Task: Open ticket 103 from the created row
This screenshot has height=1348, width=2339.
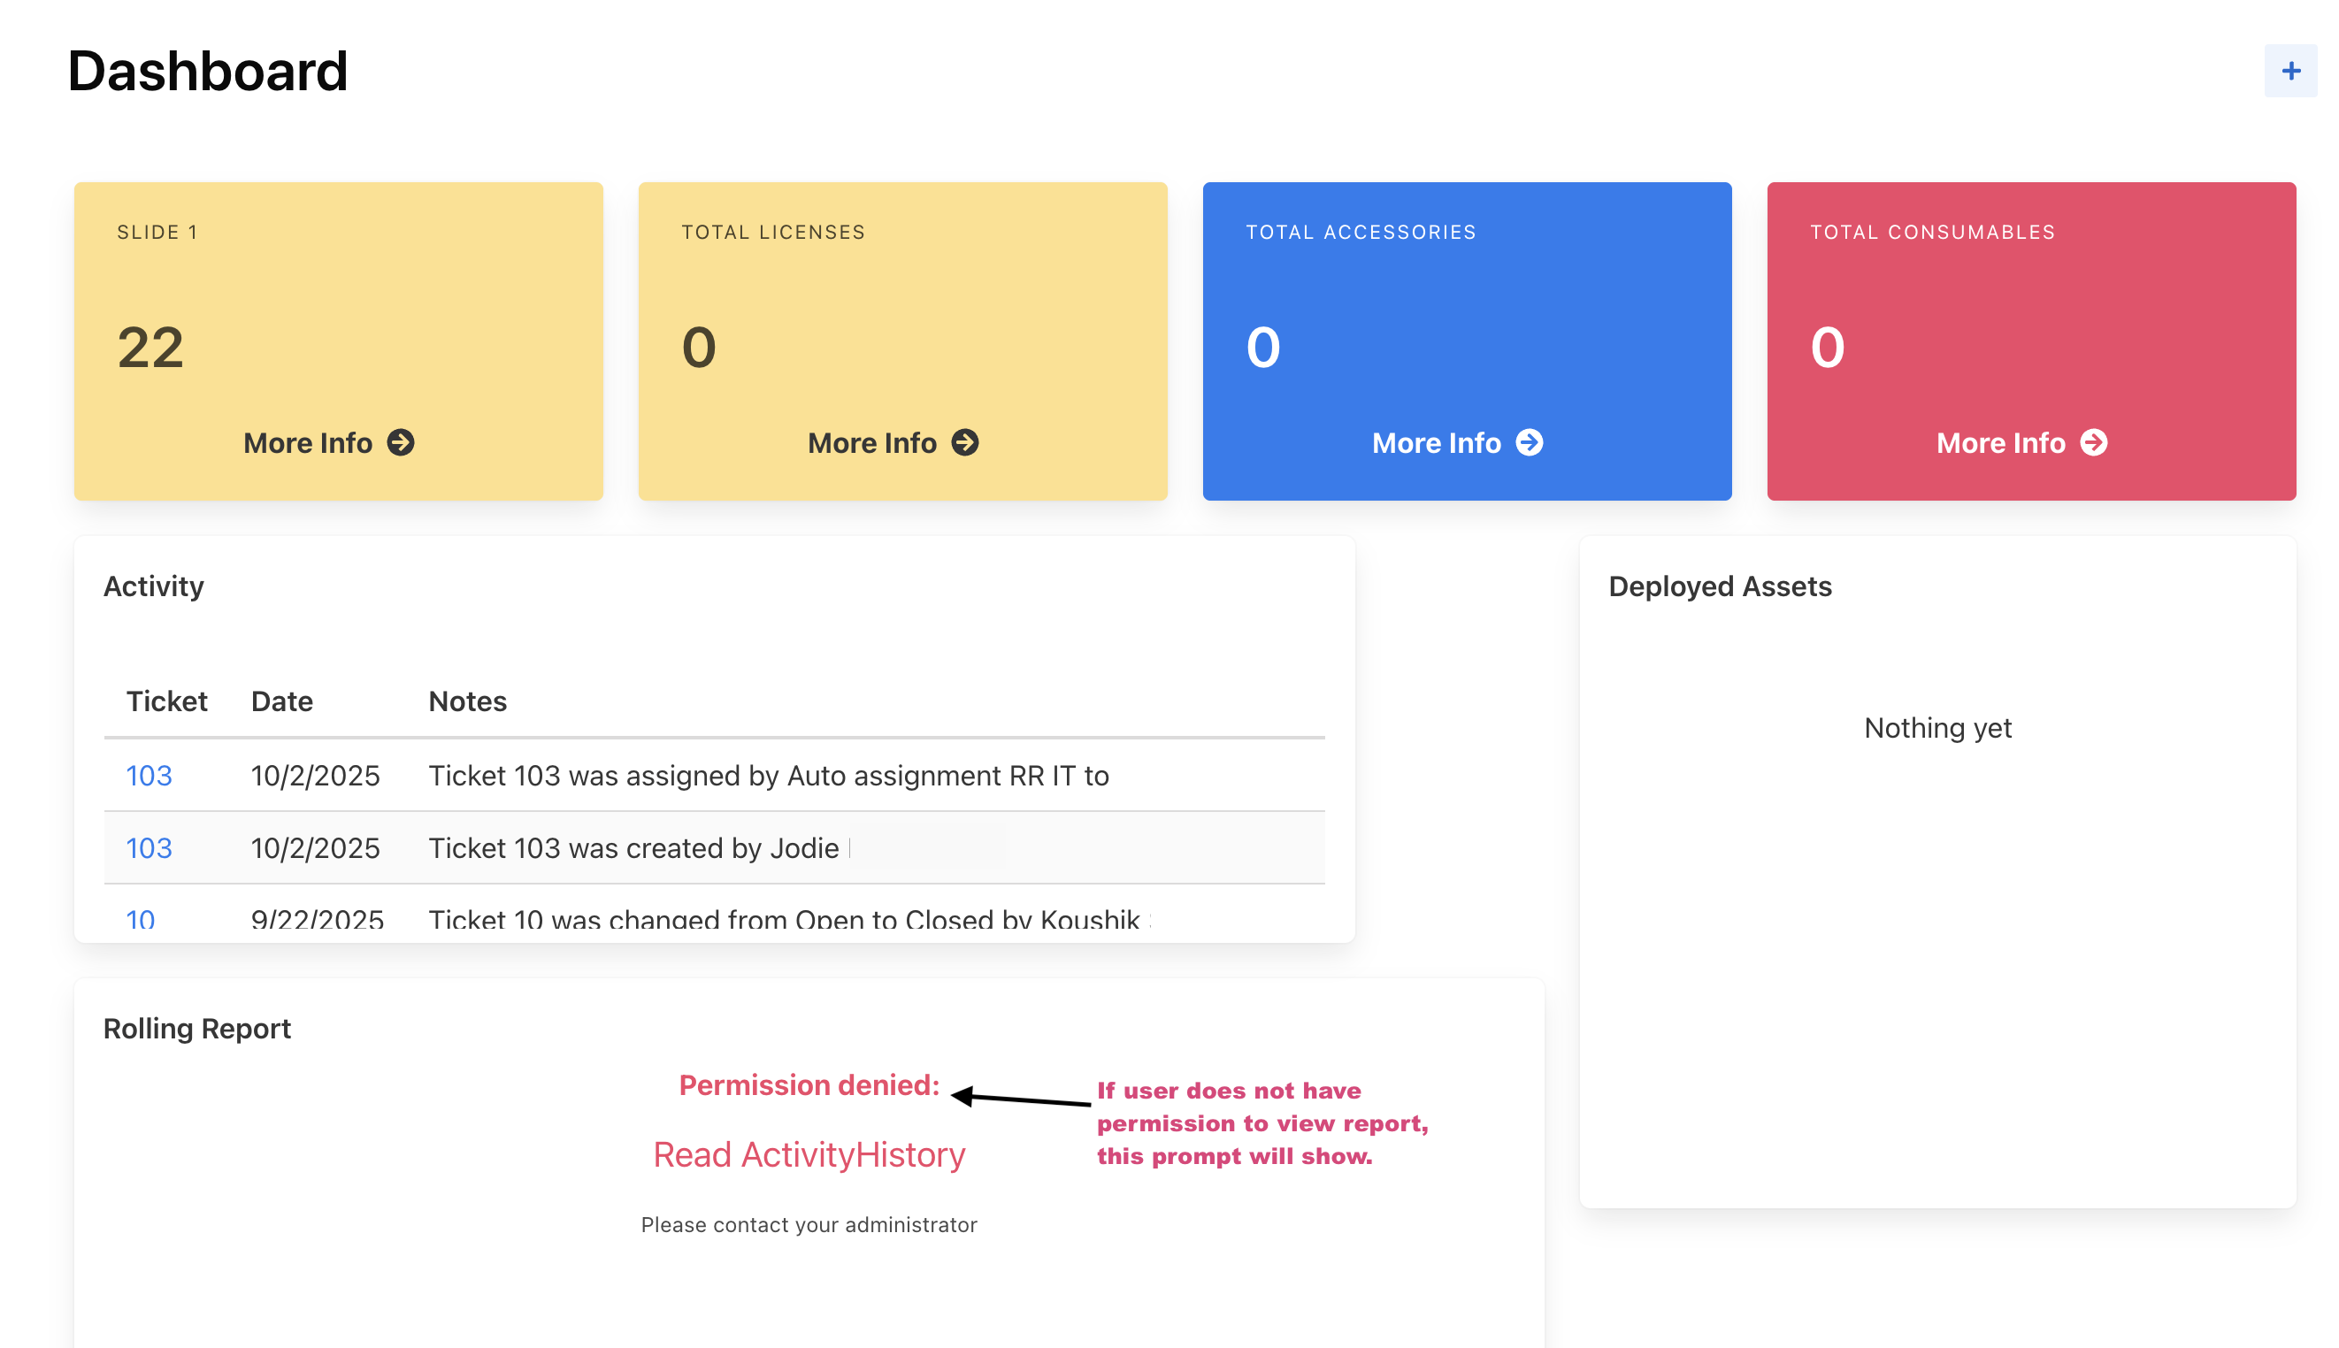Action: [x=150, y=847]
